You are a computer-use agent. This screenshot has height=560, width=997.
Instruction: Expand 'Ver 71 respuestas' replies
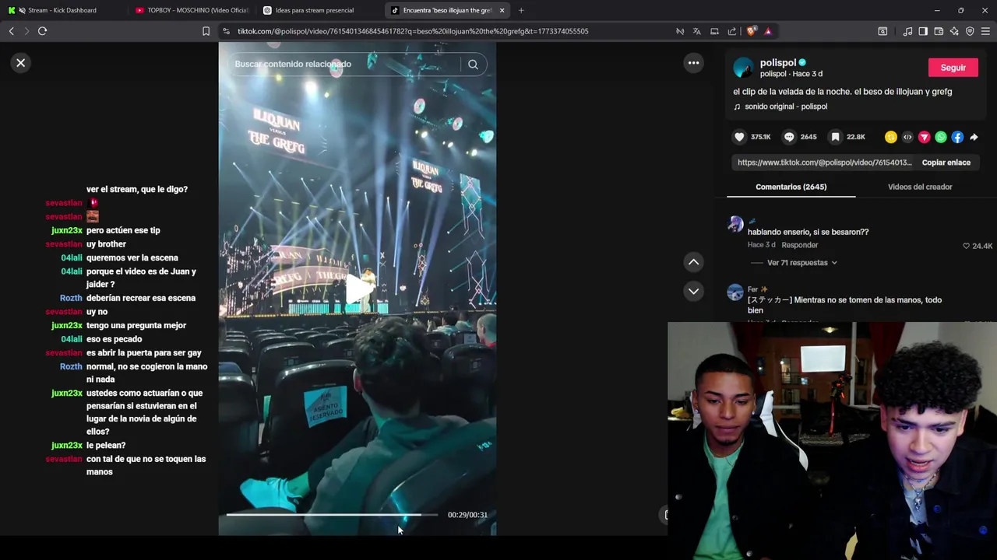[x=801, y=263]
